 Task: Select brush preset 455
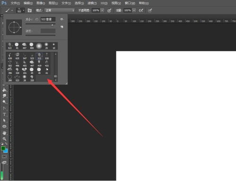(x=25, y=64)
